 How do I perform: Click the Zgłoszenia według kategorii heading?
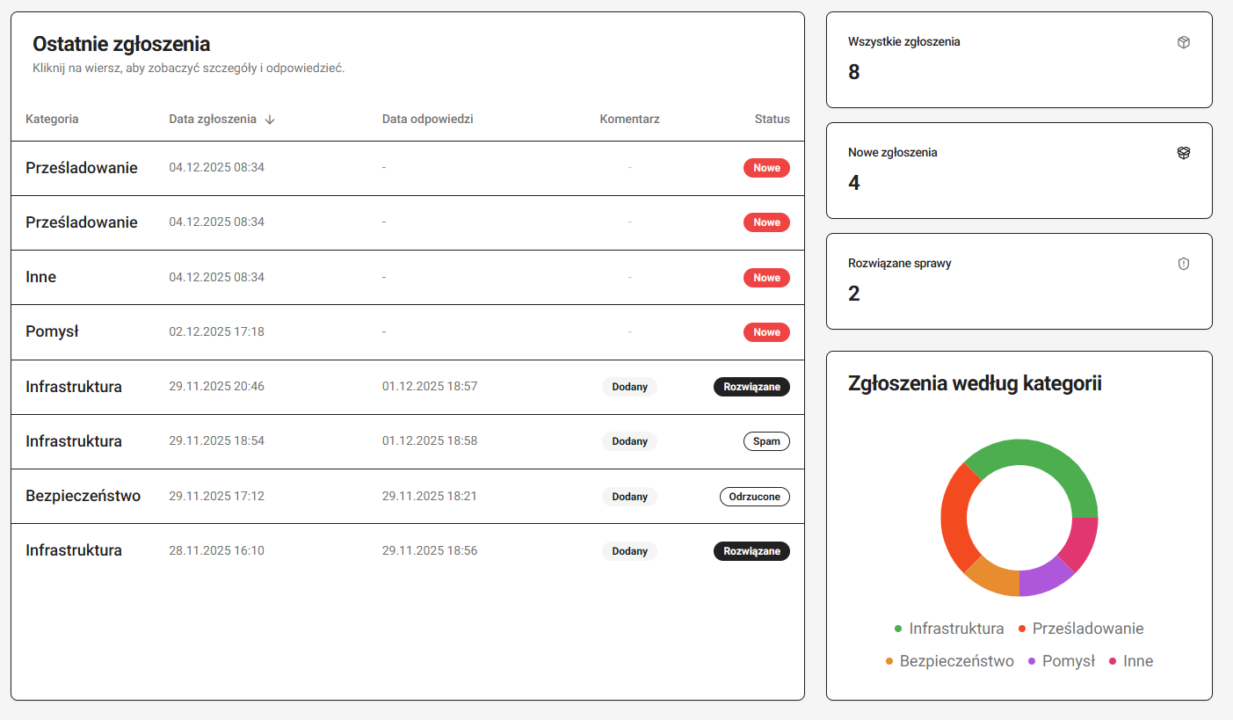tap(976, 383)
